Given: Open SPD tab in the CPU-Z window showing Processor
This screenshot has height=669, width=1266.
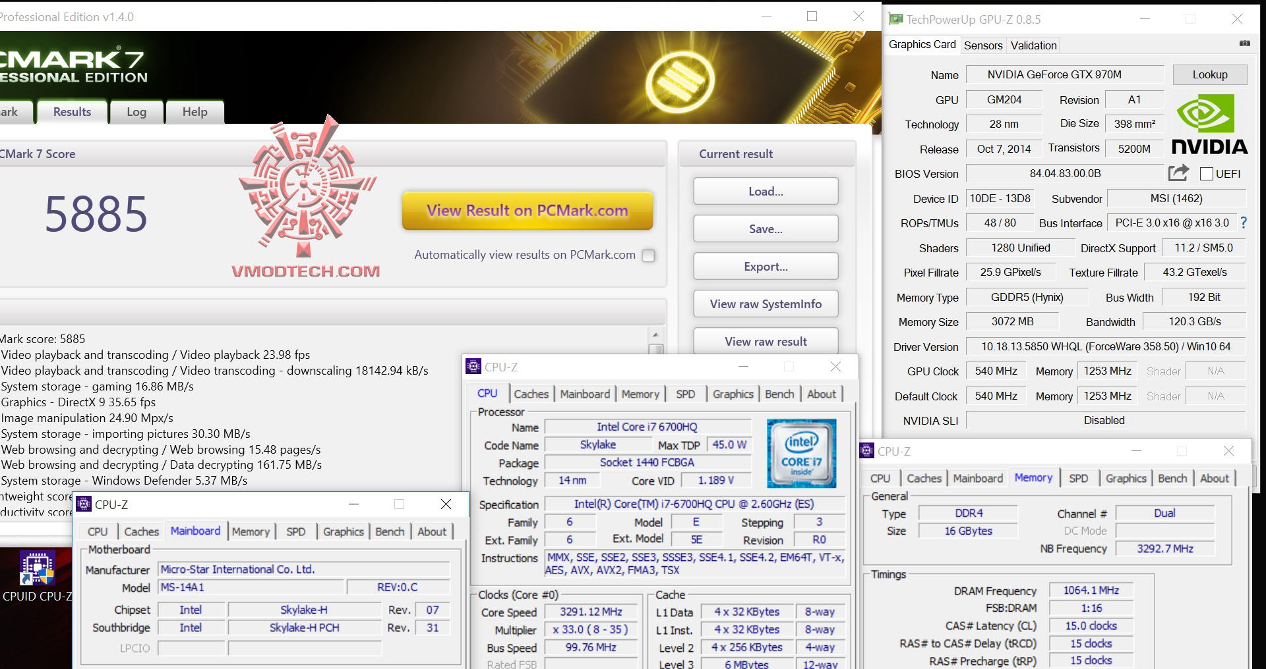Looking at the screenshot, I should tap(686, 394).
